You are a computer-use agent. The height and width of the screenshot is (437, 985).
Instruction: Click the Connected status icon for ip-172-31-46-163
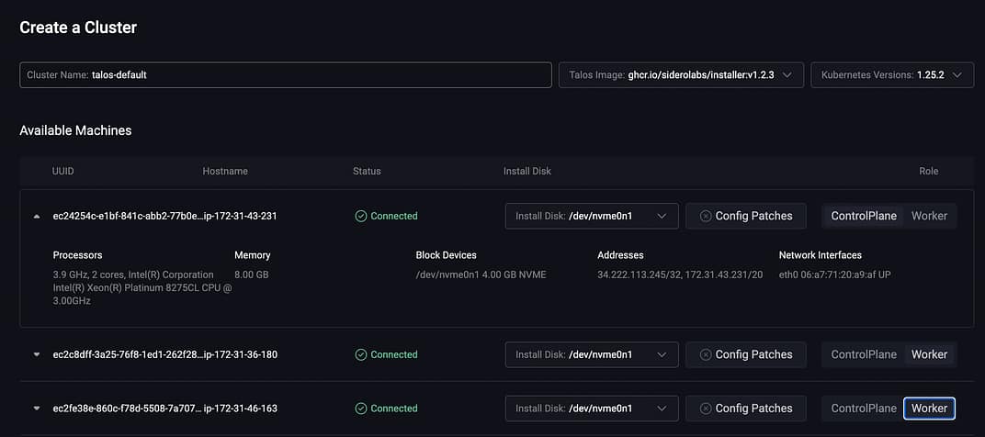pos(361,409)
